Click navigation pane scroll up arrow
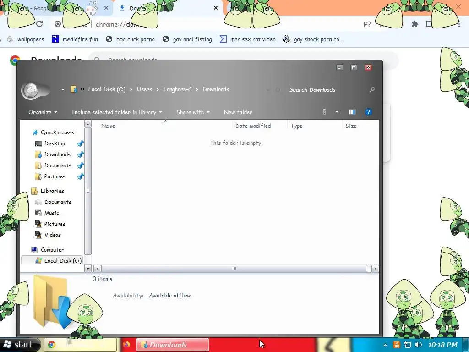Screen dimensions: 469x352 point(88,124)
